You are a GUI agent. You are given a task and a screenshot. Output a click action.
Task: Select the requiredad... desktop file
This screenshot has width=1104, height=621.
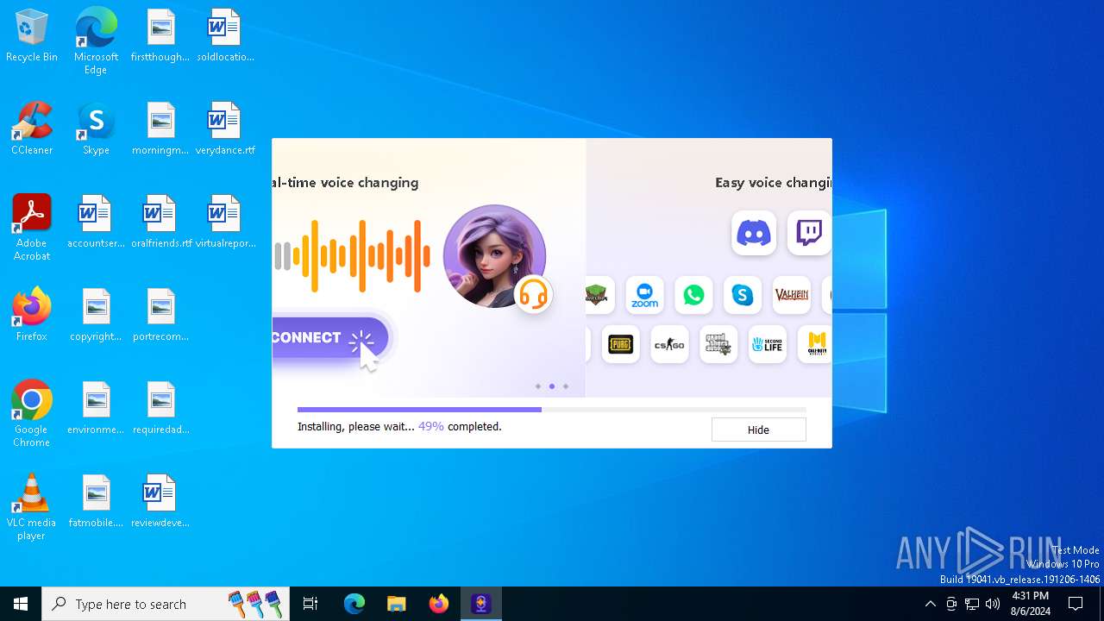click(160, 408)
